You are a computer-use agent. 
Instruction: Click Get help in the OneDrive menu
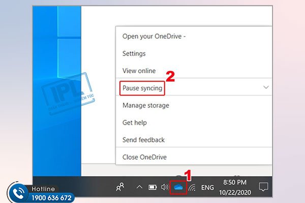[x=135, y=122]
